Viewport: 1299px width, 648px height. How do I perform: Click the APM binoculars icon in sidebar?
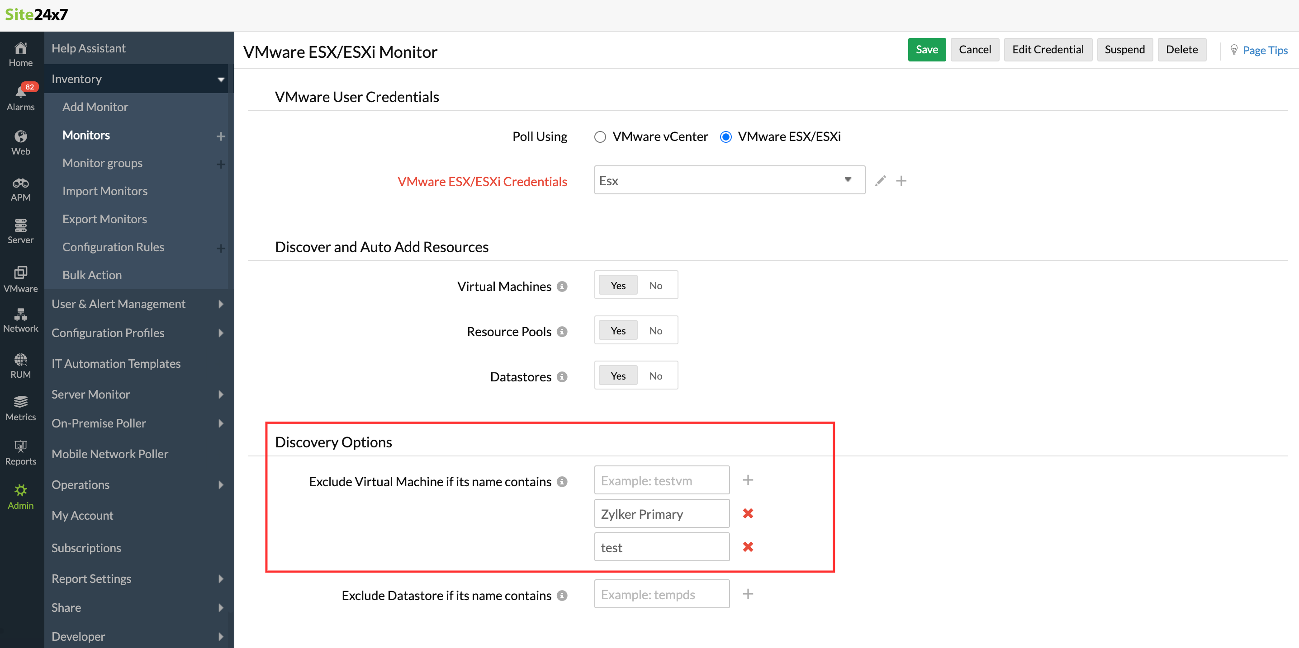point(21,189)
